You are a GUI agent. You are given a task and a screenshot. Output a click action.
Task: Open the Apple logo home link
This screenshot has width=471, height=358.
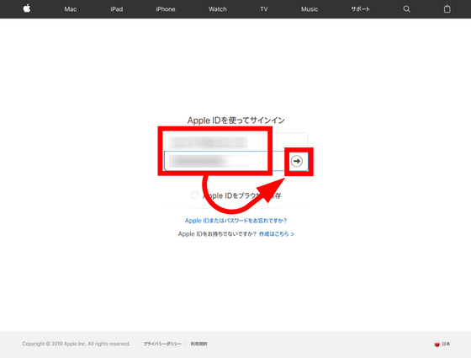point(27,8)
